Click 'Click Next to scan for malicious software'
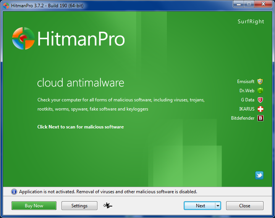The height and width of the screenshot is (218, 275). tap(81, 127)
